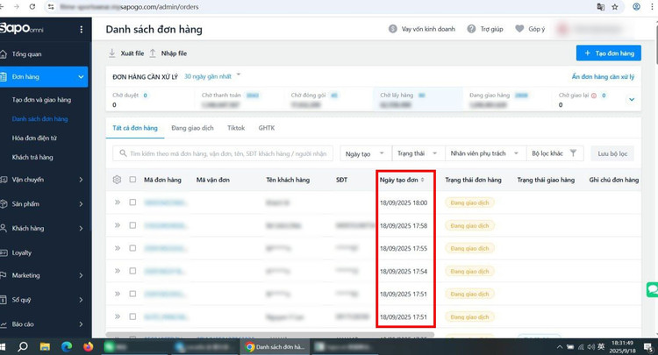Open File Explorer from the Windows taskbar
Viewport: 658px width, 355px height.
tap(45, 347)
